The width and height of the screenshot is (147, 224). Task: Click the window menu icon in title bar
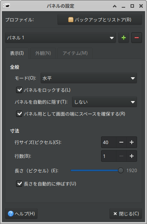coord(6,6)
